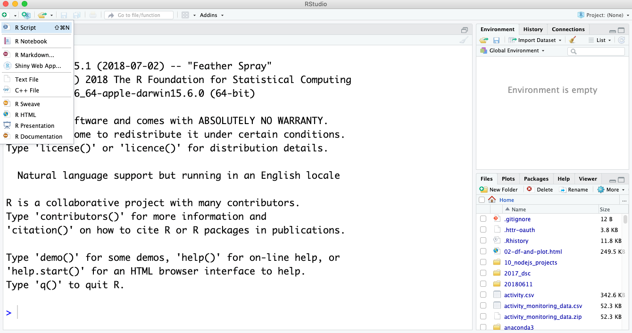The height and width of the screenshot is (333, 632).
Task: Choose R Markdown... from the menu
Action: [37, 55]
